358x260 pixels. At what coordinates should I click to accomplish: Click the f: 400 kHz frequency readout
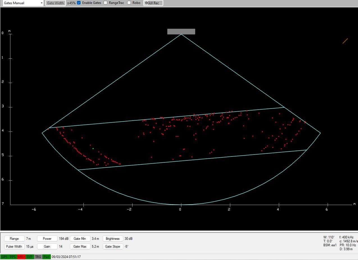pos(346,237)
